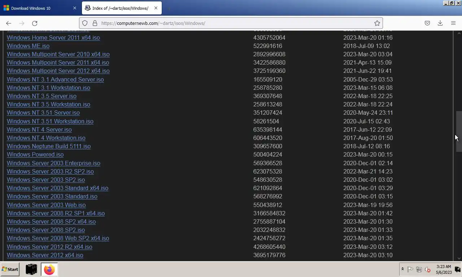The width and height of the screenshot is (462, 277).
Task: Open Windows Multipoint Server 2010 x64.iso link
Action: pos(58,54)
